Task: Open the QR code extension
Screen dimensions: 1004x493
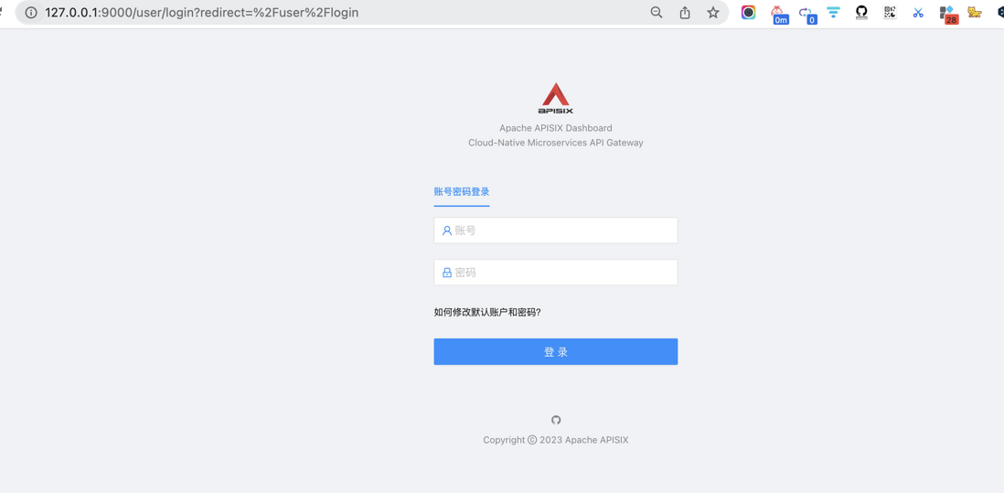Action: [x=890, y=12]
